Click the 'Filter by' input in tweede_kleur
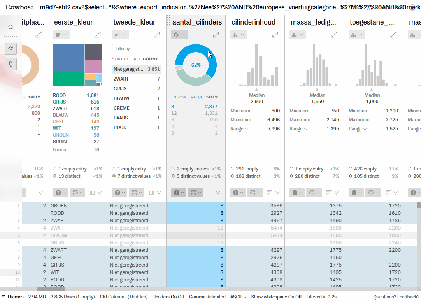The width and height of the screenshot is (421, 302). (x=137, y=49)
